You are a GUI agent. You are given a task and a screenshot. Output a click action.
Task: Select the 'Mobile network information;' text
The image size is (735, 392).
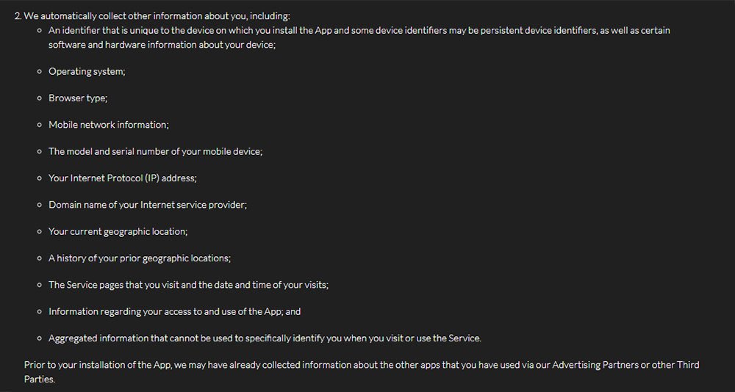pyautogui.click(x=109, y=125)
